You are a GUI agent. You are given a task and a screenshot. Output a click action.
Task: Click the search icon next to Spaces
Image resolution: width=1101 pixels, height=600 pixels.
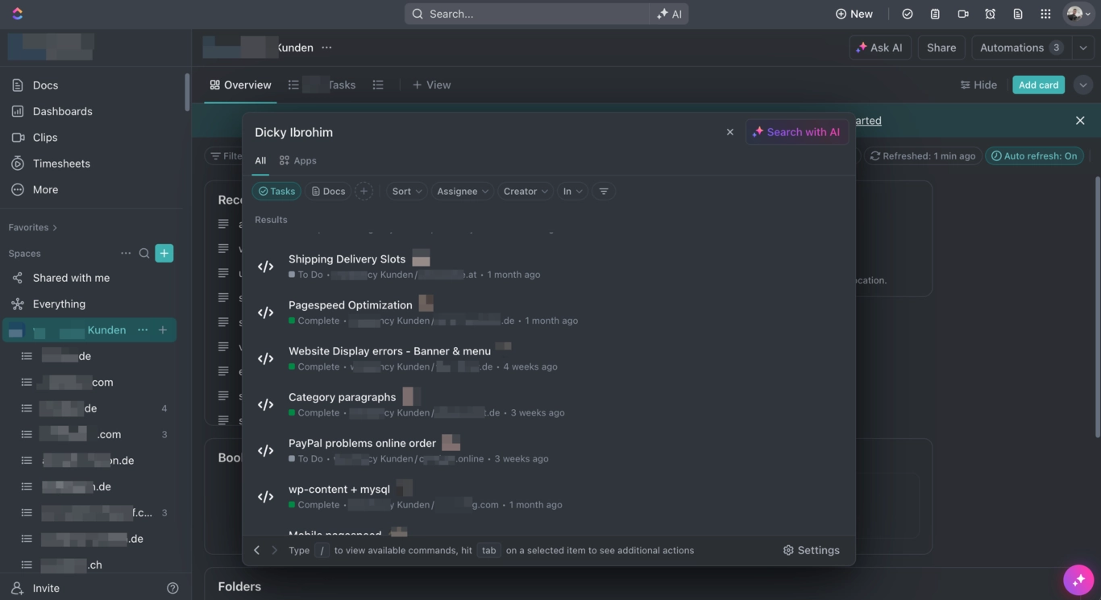click(x=144, y=253)
